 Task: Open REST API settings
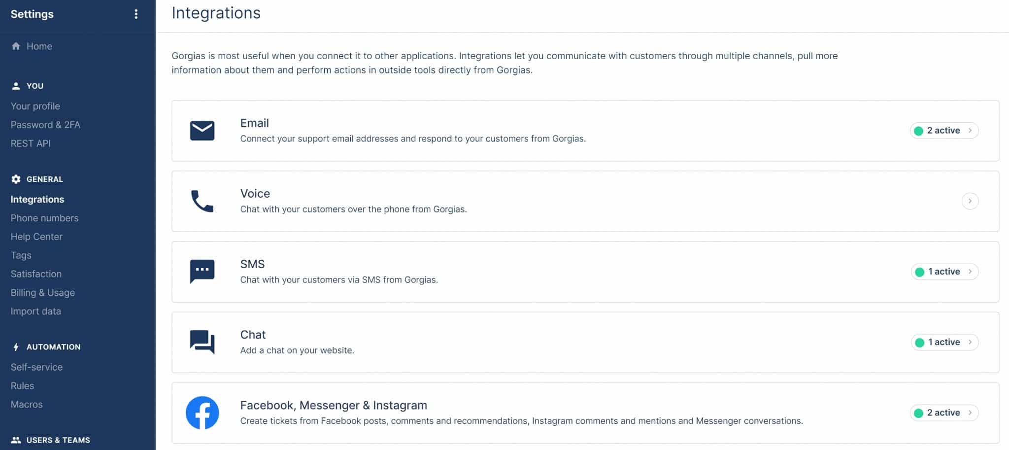(x=31, y=143)
